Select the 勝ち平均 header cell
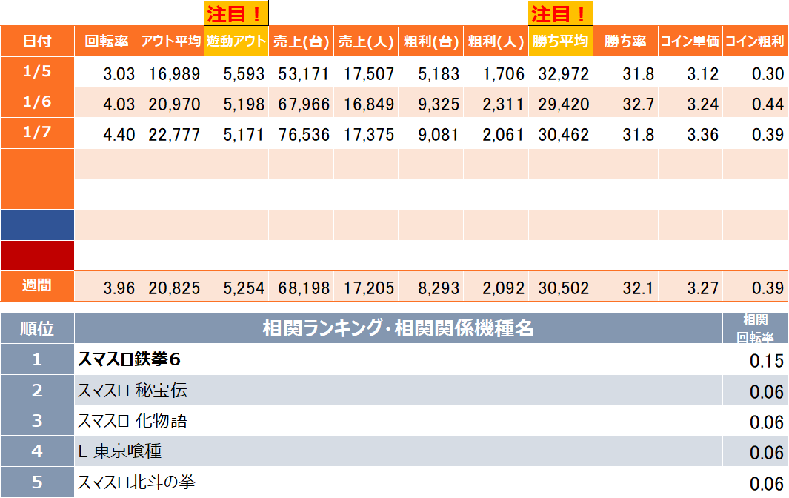 [x=561, y=41]
